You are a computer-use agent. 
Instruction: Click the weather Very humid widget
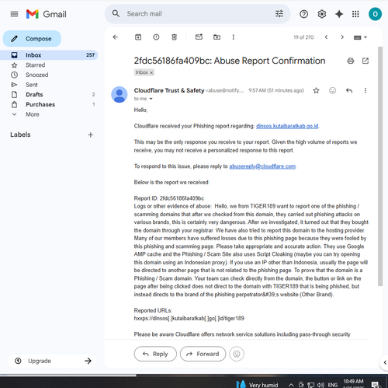tap(258, 385)
